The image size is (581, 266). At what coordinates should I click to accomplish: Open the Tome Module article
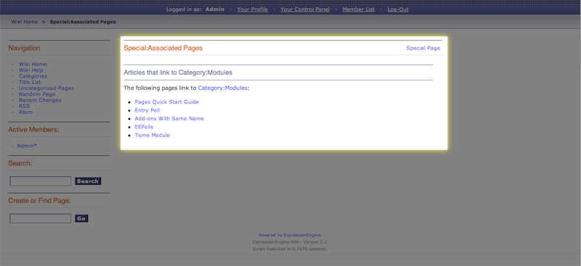tap(153, 135)
